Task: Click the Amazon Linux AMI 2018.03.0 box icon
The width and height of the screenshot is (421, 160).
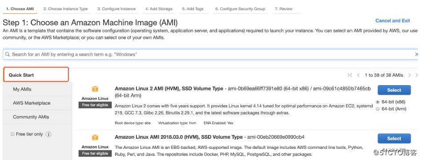Action: (x=95, y=137)
